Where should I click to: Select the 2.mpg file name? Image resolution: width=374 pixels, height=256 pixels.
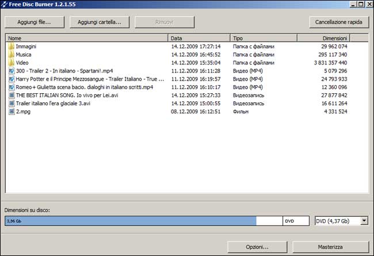coord(23,112)
